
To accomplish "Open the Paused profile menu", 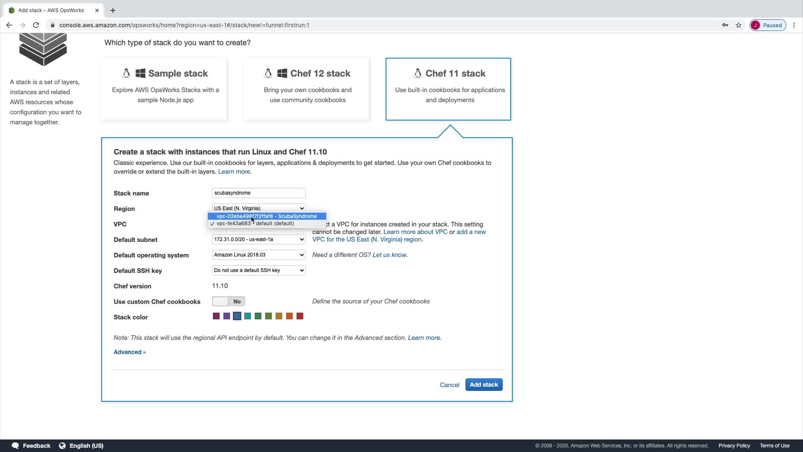I will [768, 25].
